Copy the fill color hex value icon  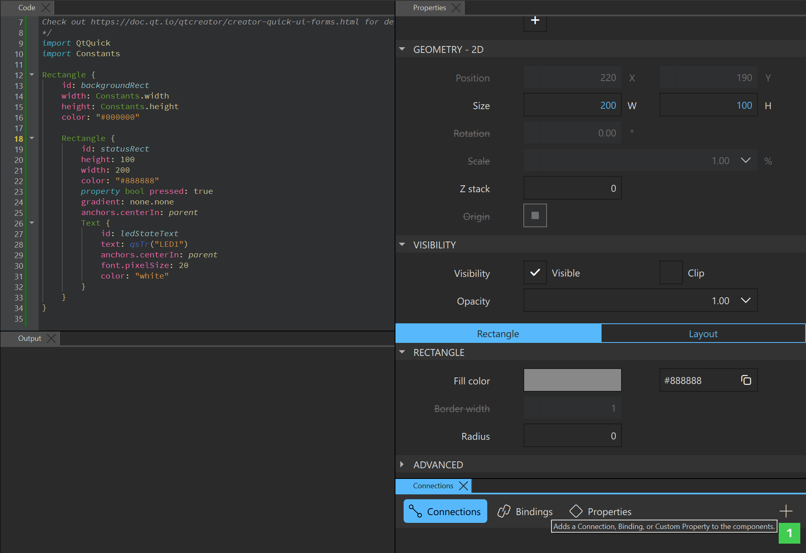click(x=746, y=380)
